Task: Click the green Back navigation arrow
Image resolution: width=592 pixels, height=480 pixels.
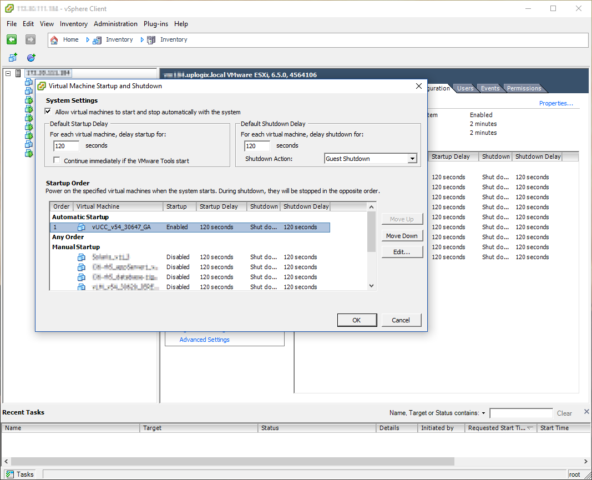Action: 12,39
